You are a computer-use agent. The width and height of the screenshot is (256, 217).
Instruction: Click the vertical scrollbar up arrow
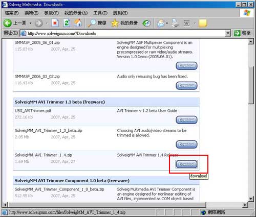point(251,41)
